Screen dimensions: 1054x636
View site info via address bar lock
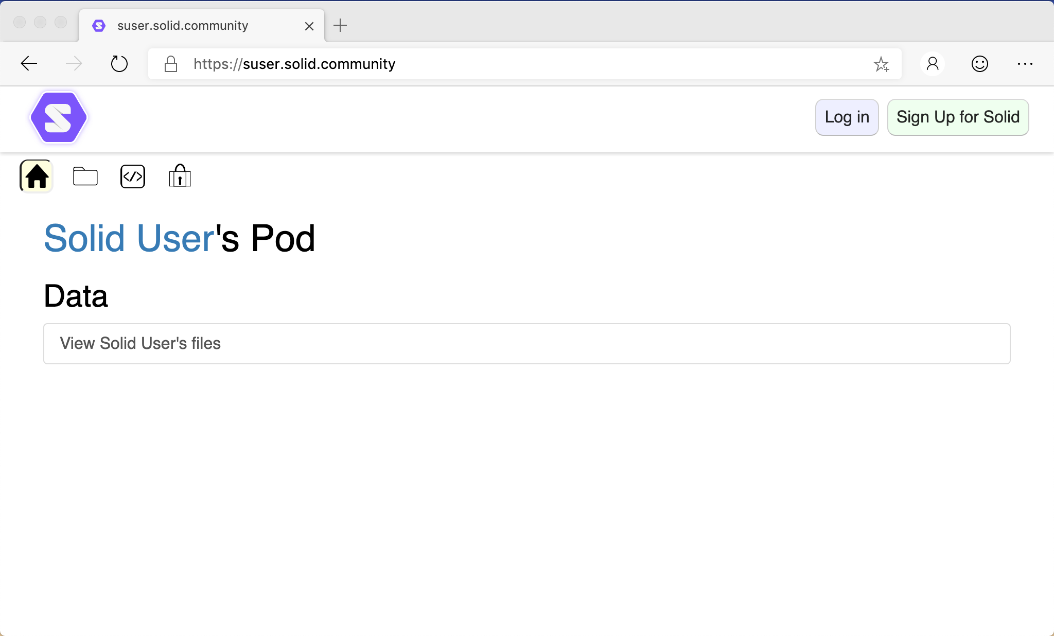171,64
